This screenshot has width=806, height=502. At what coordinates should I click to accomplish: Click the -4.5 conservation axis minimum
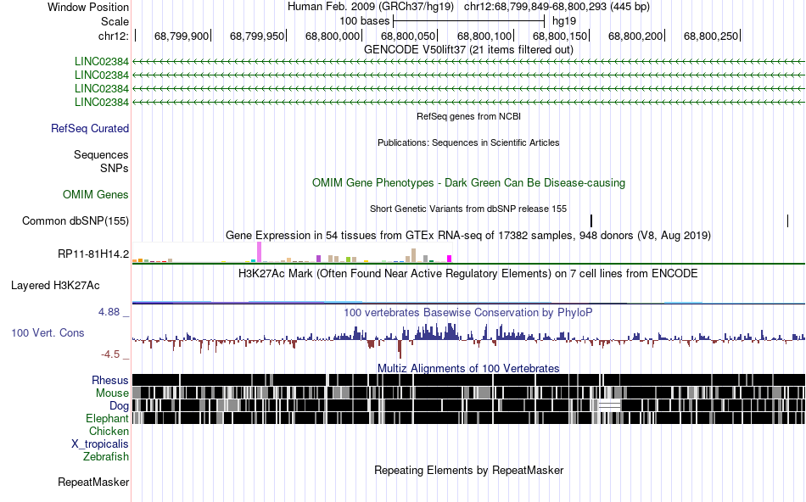click(110, 354)
